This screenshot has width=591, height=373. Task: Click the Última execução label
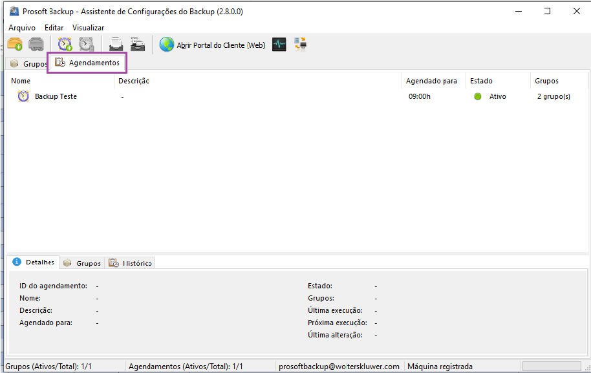pos(335,310)
